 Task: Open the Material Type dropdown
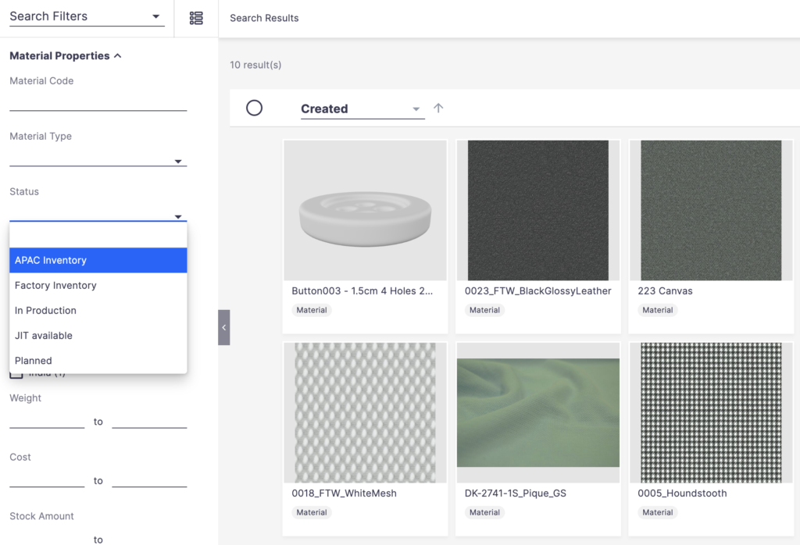pyautogui.click(x=98, y=160)
